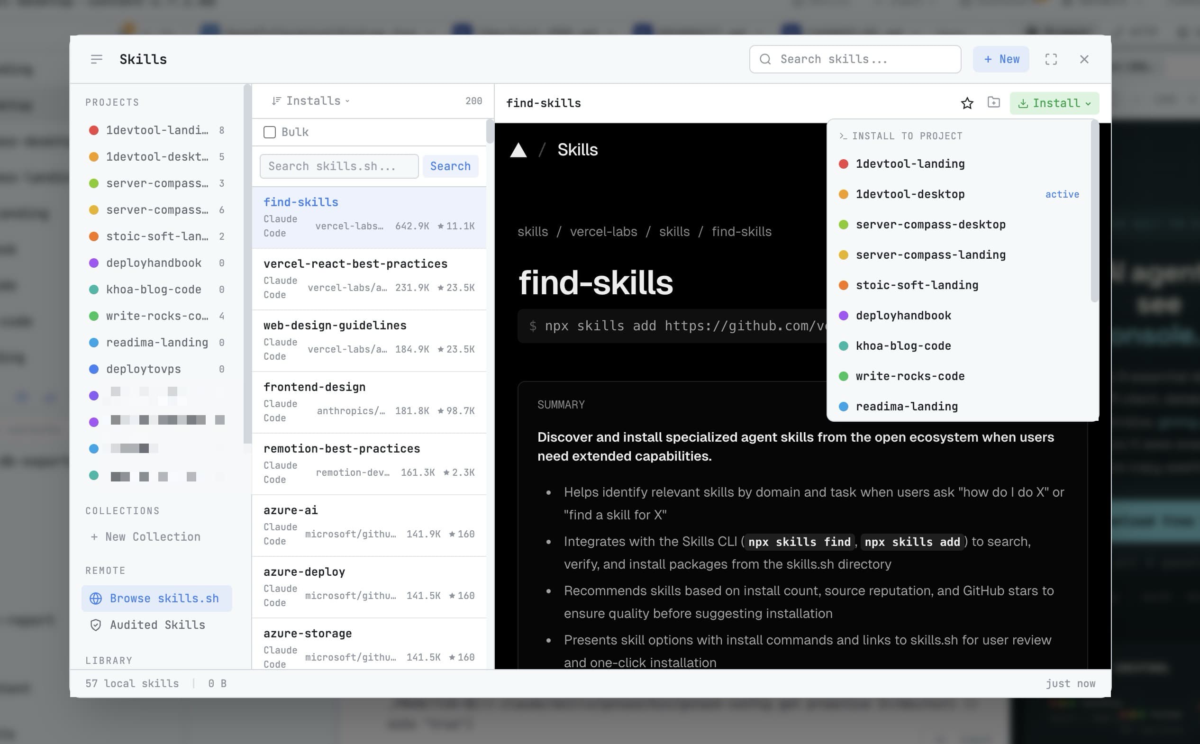
Task: Click the Vercel triangle logo on the skill page
Action: coord(518,150)
